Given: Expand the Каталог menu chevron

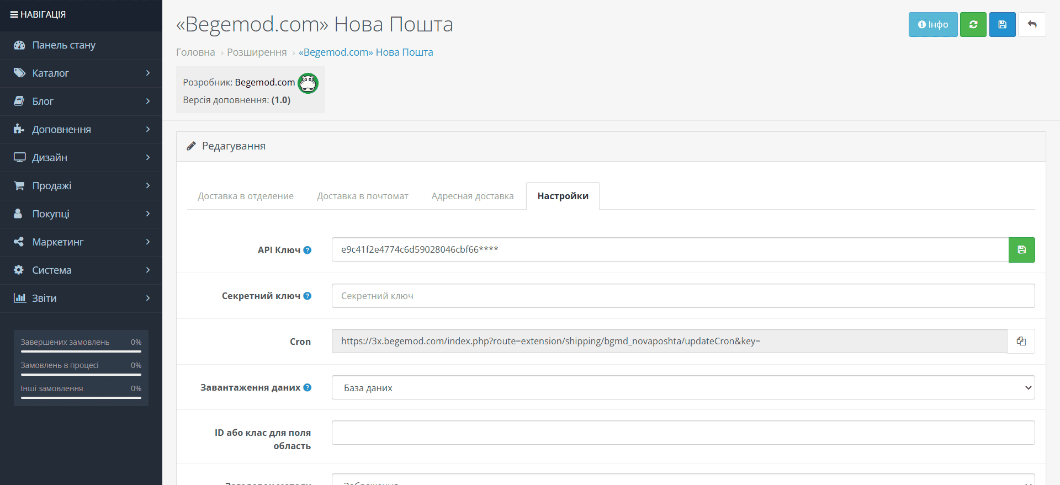Looking at the screenshot, I should (148, 73).
